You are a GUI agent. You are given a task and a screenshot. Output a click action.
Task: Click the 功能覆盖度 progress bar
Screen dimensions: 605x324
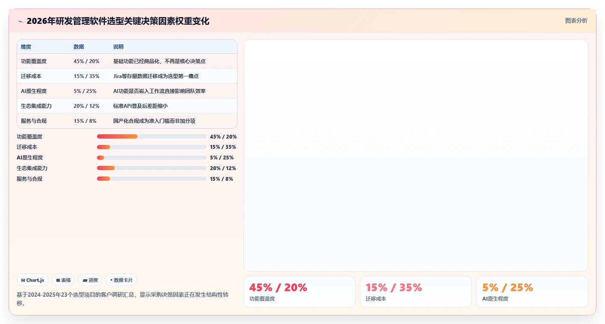(x=152, y=136)
